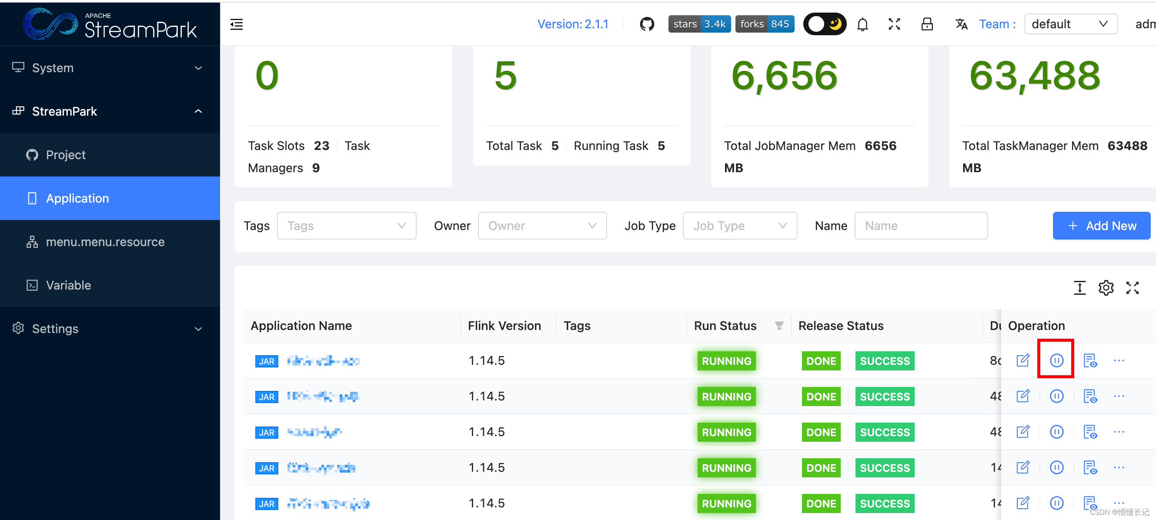Switch the theme using the dark mode toggle
1156x520 pixels.
[824, 24]
